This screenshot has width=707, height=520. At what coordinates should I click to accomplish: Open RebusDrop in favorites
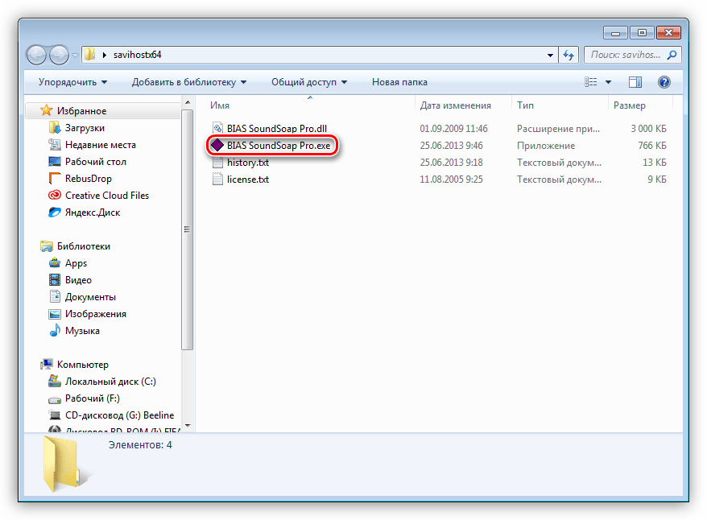[x=88, y=179]
